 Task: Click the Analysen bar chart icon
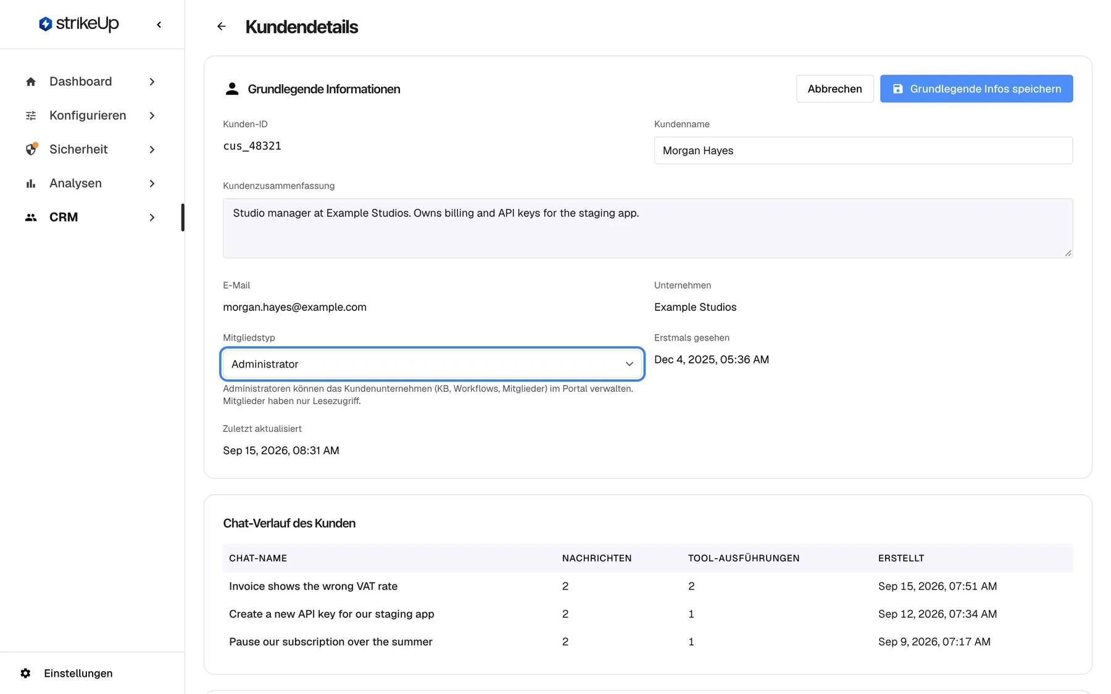[31, 183]
